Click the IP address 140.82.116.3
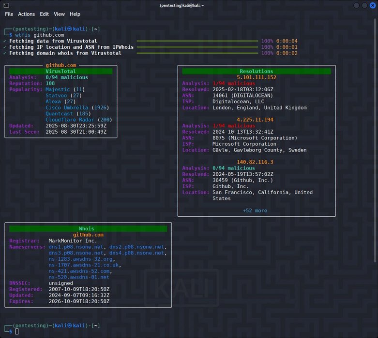Screen dimensions: 378x338 [255, 162]
